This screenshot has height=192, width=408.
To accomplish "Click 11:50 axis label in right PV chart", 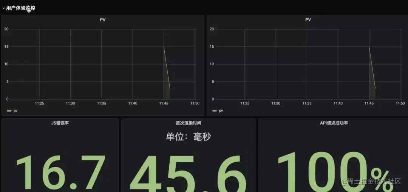I will (400, 103).
